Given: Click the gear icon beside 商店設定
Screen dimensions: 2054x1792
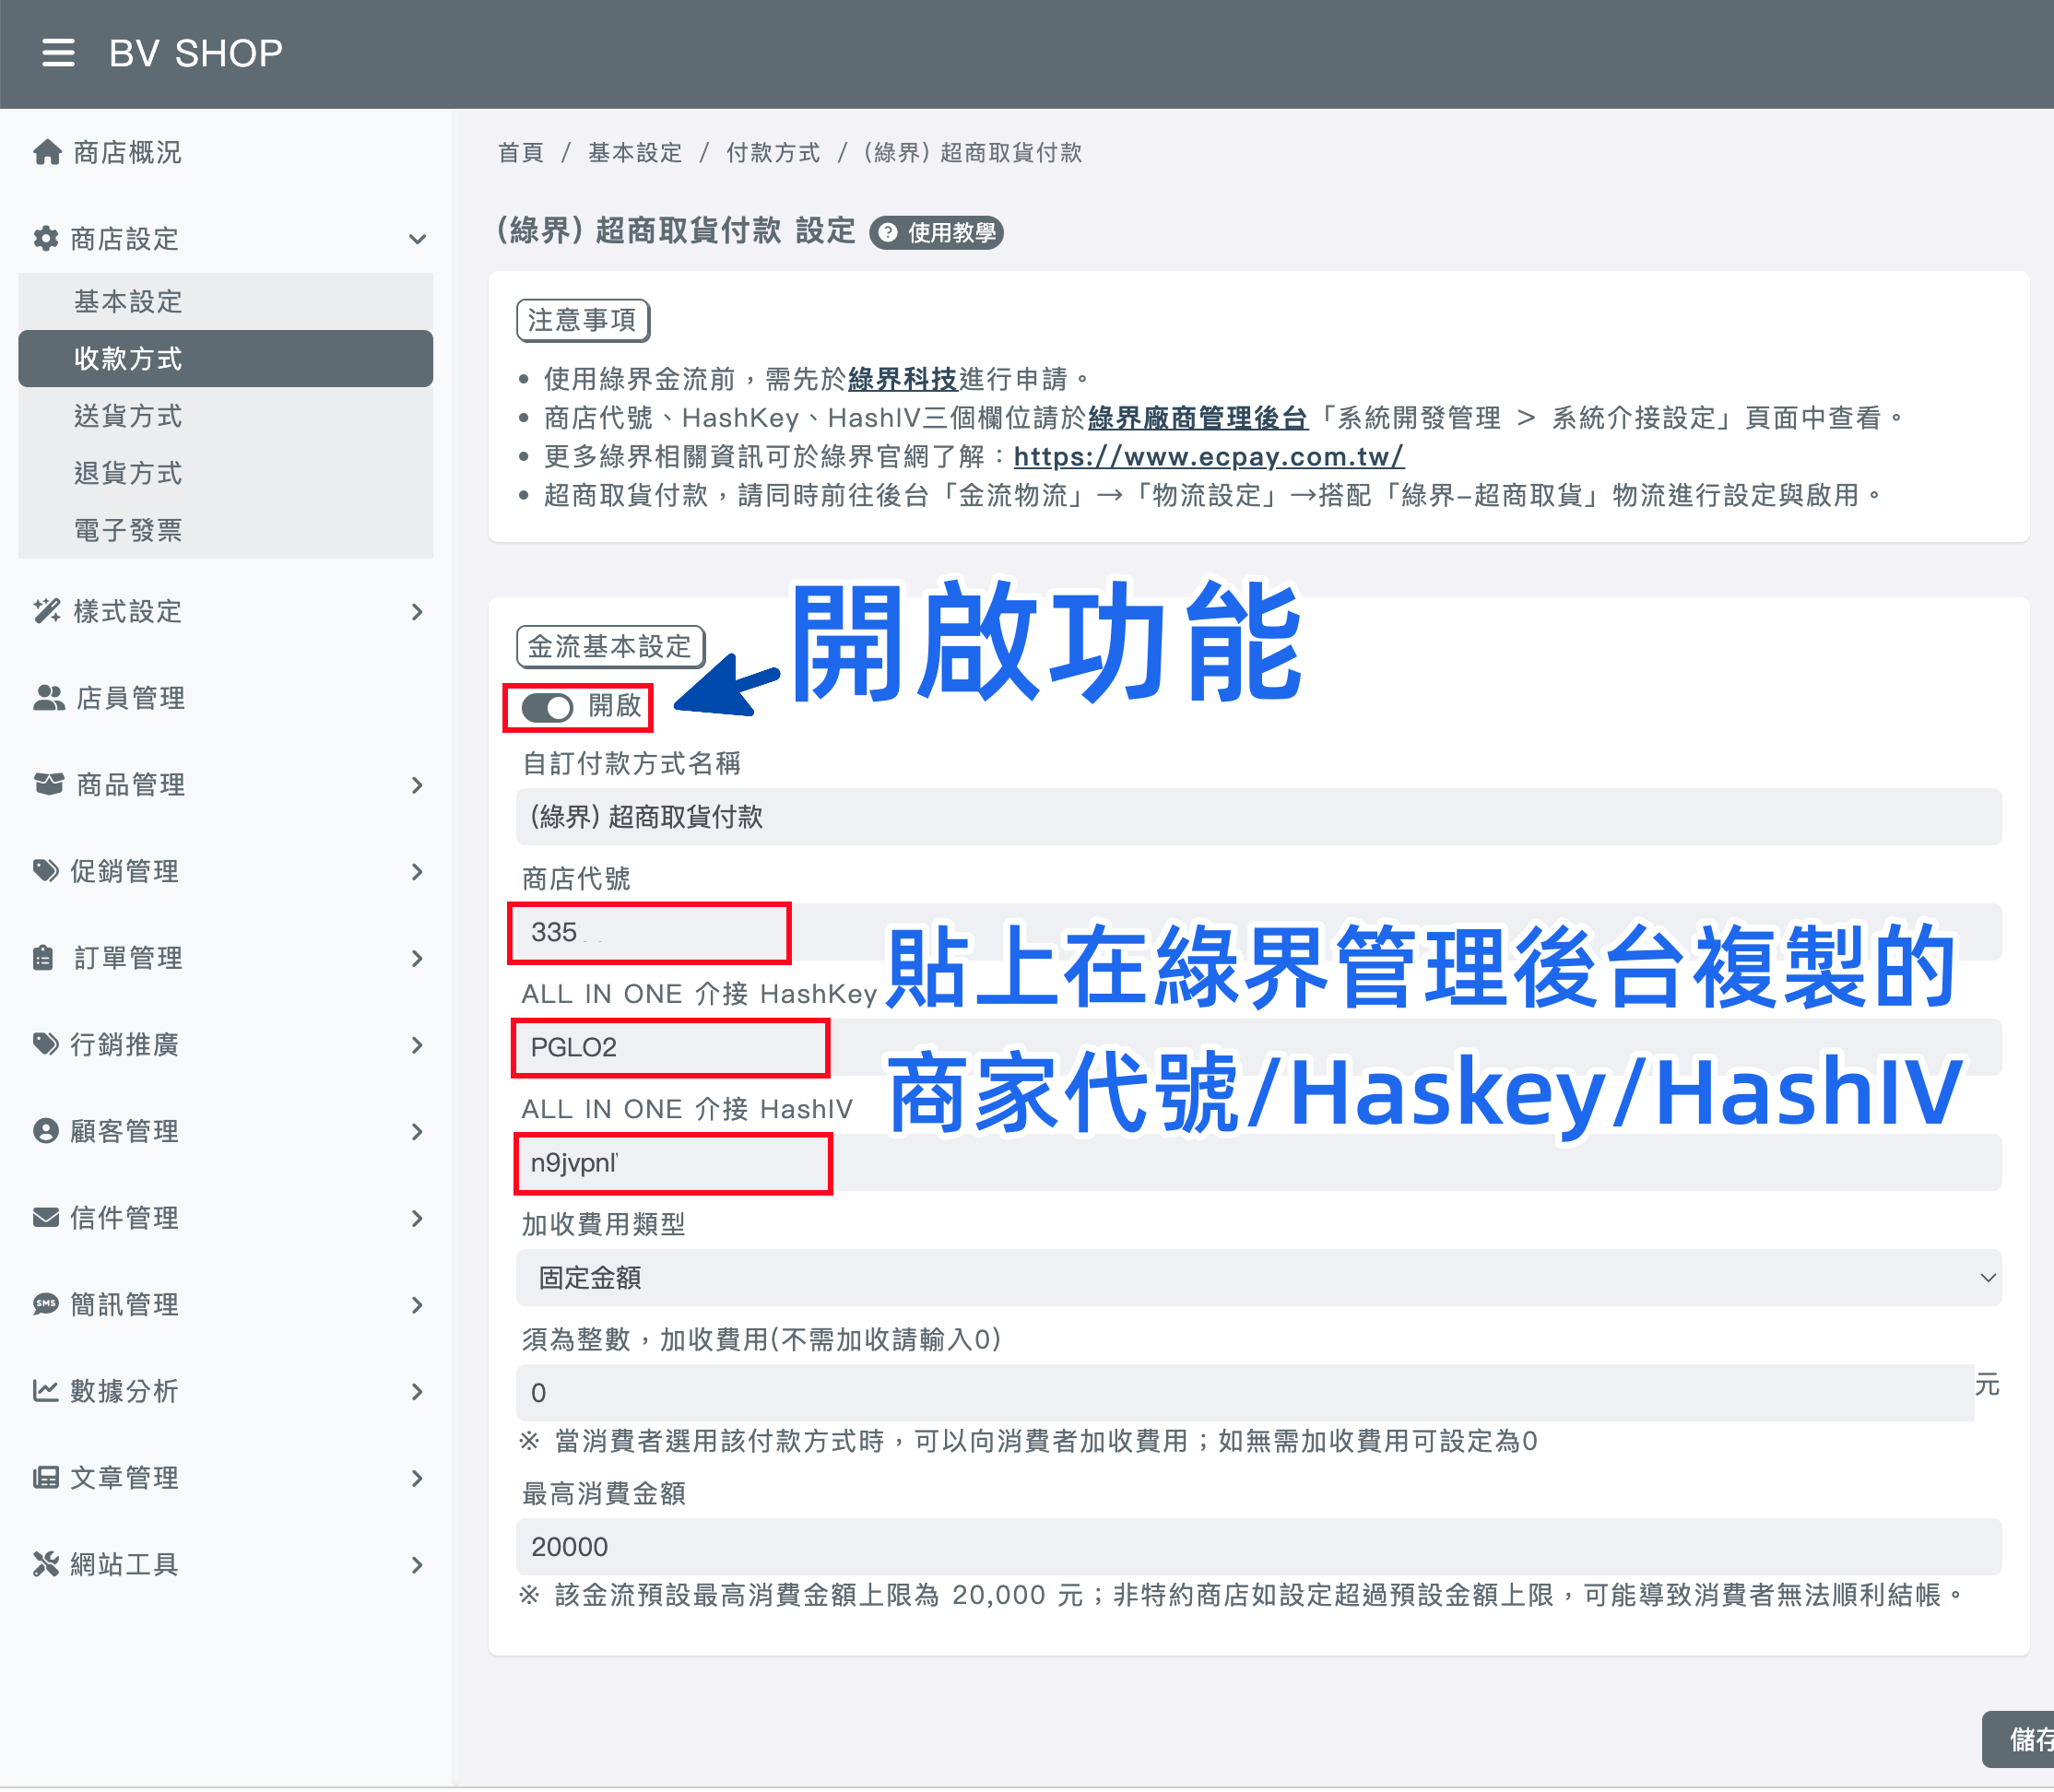Looking at the screenshot, I should pyautogui.click(x=46, y=239).
